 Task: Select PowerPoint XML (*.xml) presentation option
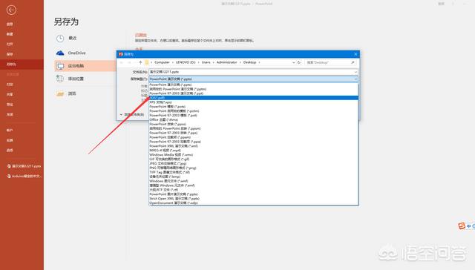[254, 146]
